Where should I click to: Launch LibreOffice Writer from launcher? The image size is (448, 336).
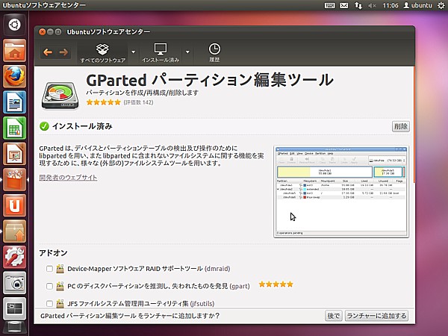tap(15, 102)
